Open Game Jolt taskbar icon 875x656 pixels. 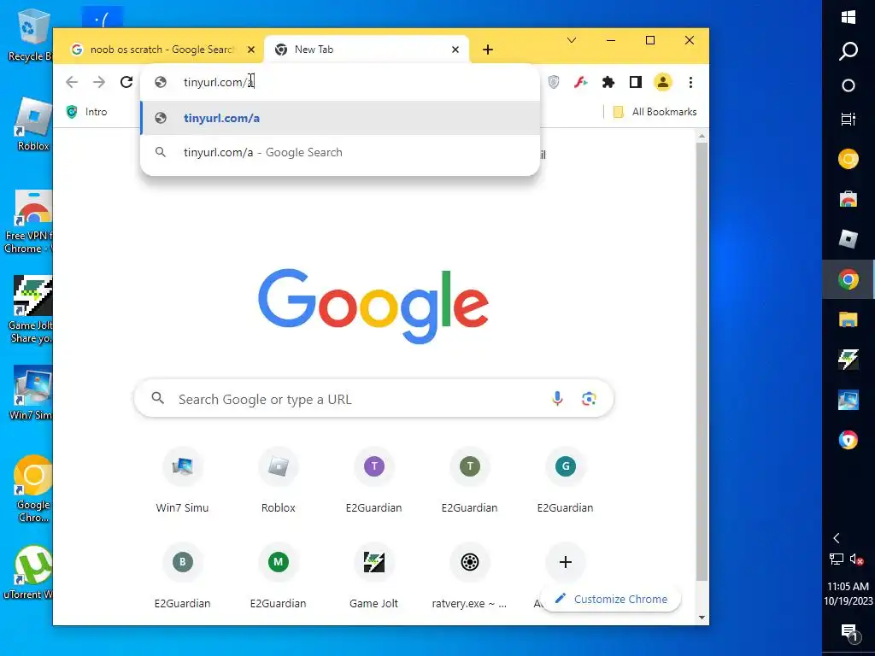(849, 360)
